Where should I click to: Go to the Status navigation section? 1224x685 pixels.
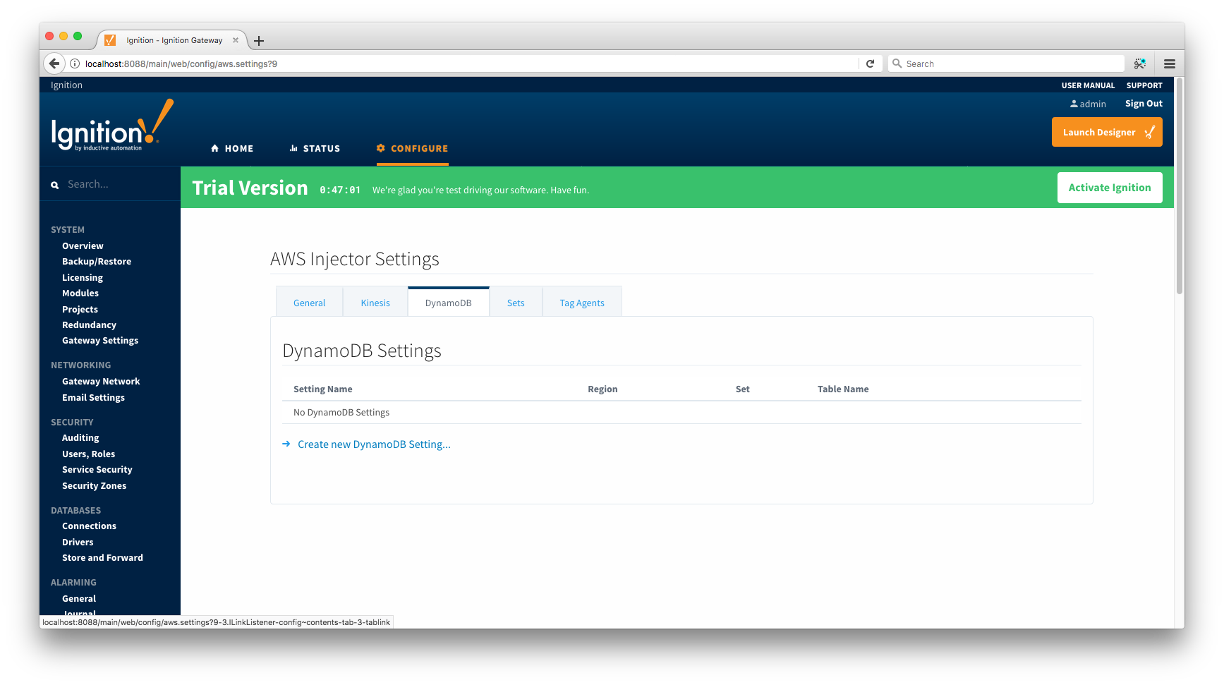click(315, 148)
